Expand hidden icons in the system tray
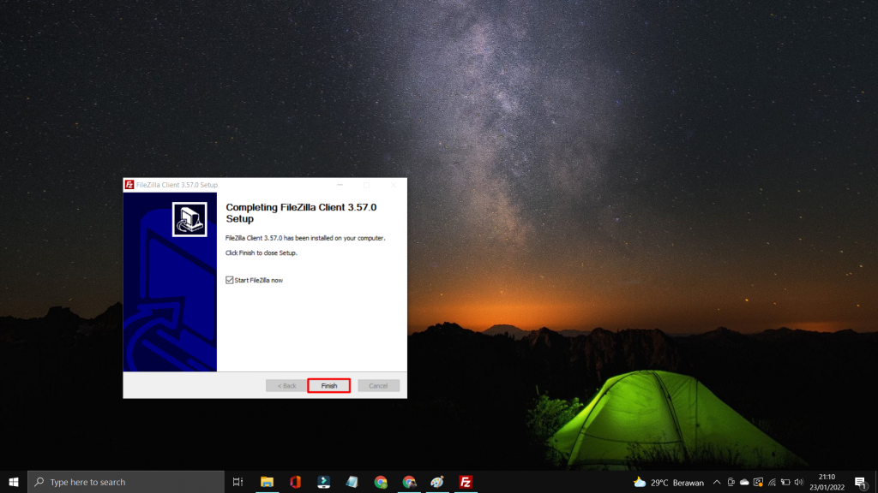This screenshot has height=493, width=878. click(x=719, y=482)
